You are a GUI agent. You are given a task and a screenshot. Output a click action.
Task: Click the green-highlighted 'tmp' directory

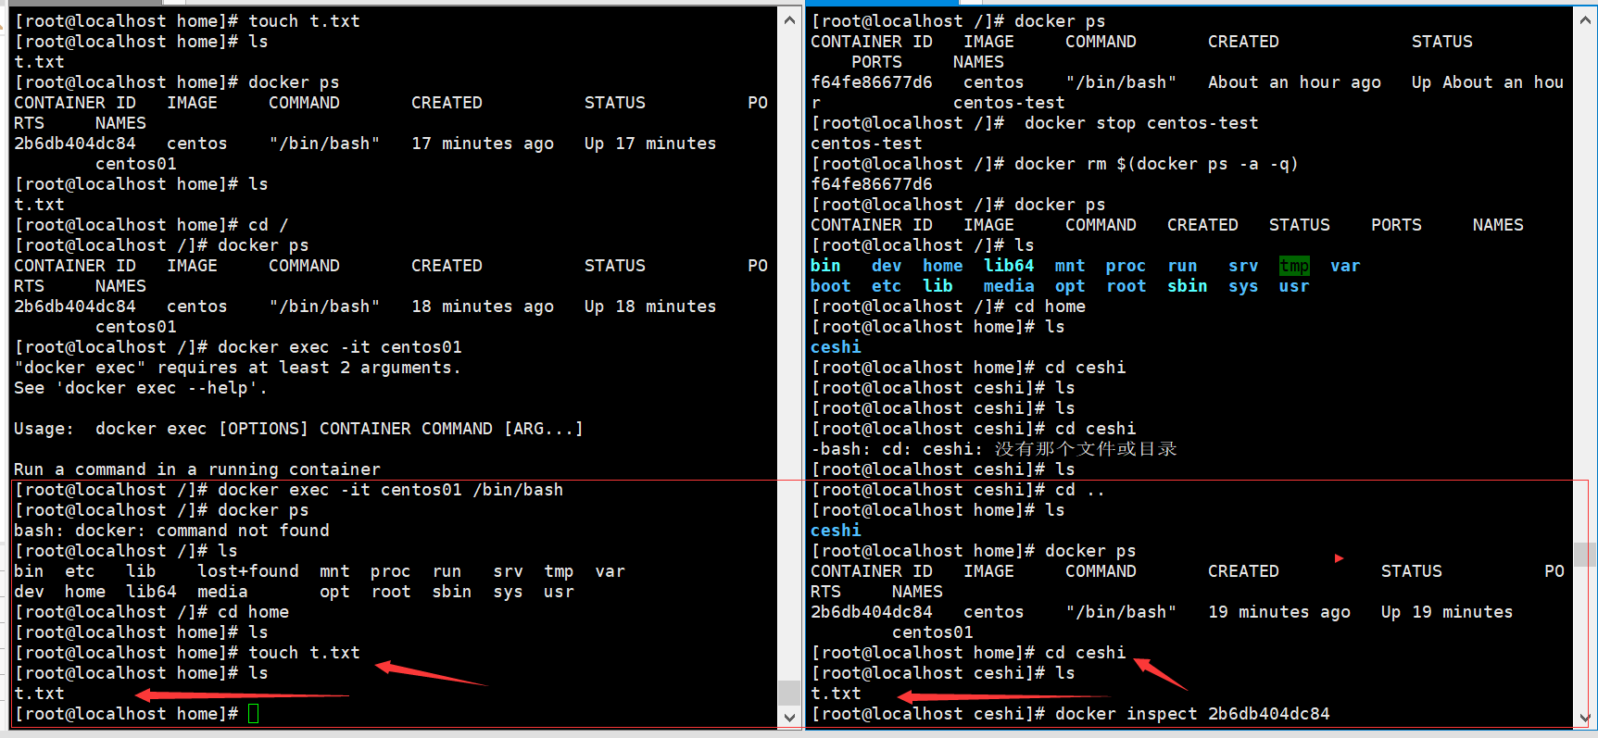click(1294, 266)
